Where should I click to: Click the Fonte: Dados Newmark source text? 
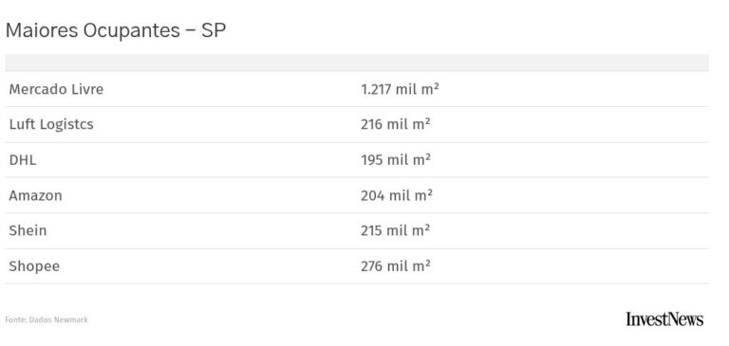(47, 319)
